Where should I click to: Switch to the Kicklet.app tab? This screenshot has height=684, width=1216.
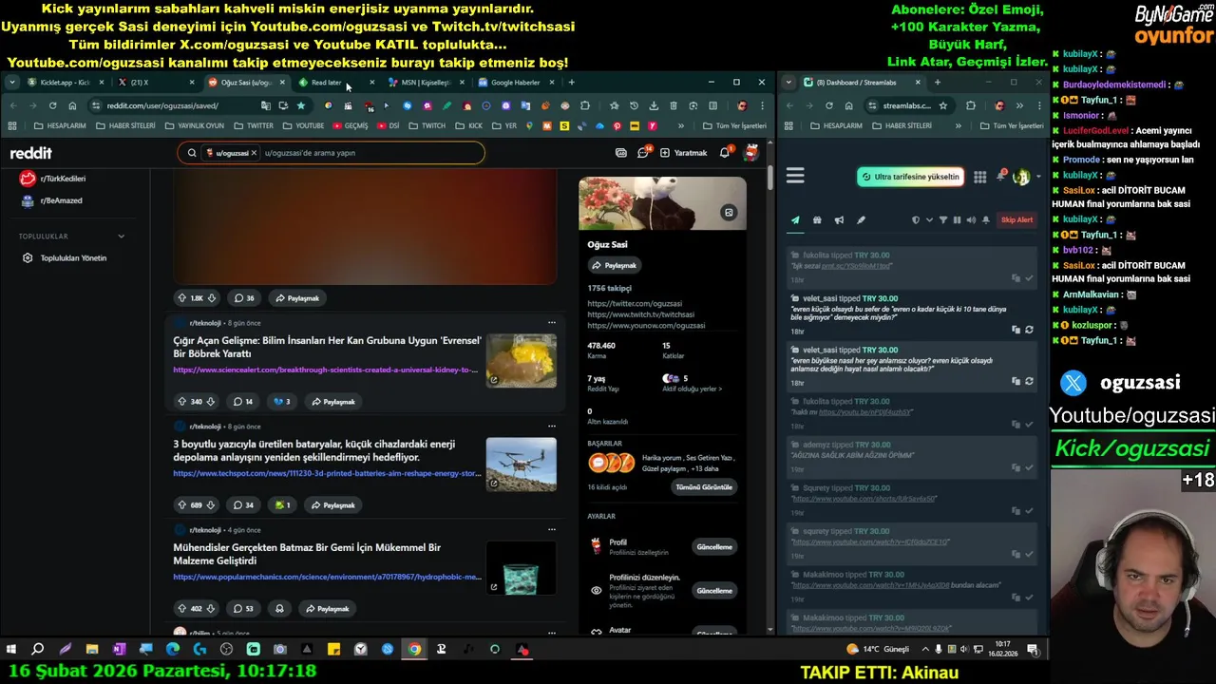pyautogui.click(x=65, y=83)
